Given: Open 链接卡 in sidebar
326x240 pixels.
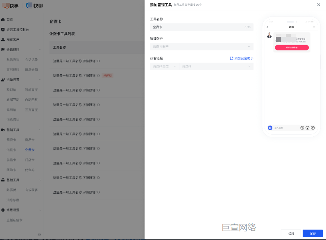Looking at the screenshot, I should pyautogui.click(x=11, y=150).
